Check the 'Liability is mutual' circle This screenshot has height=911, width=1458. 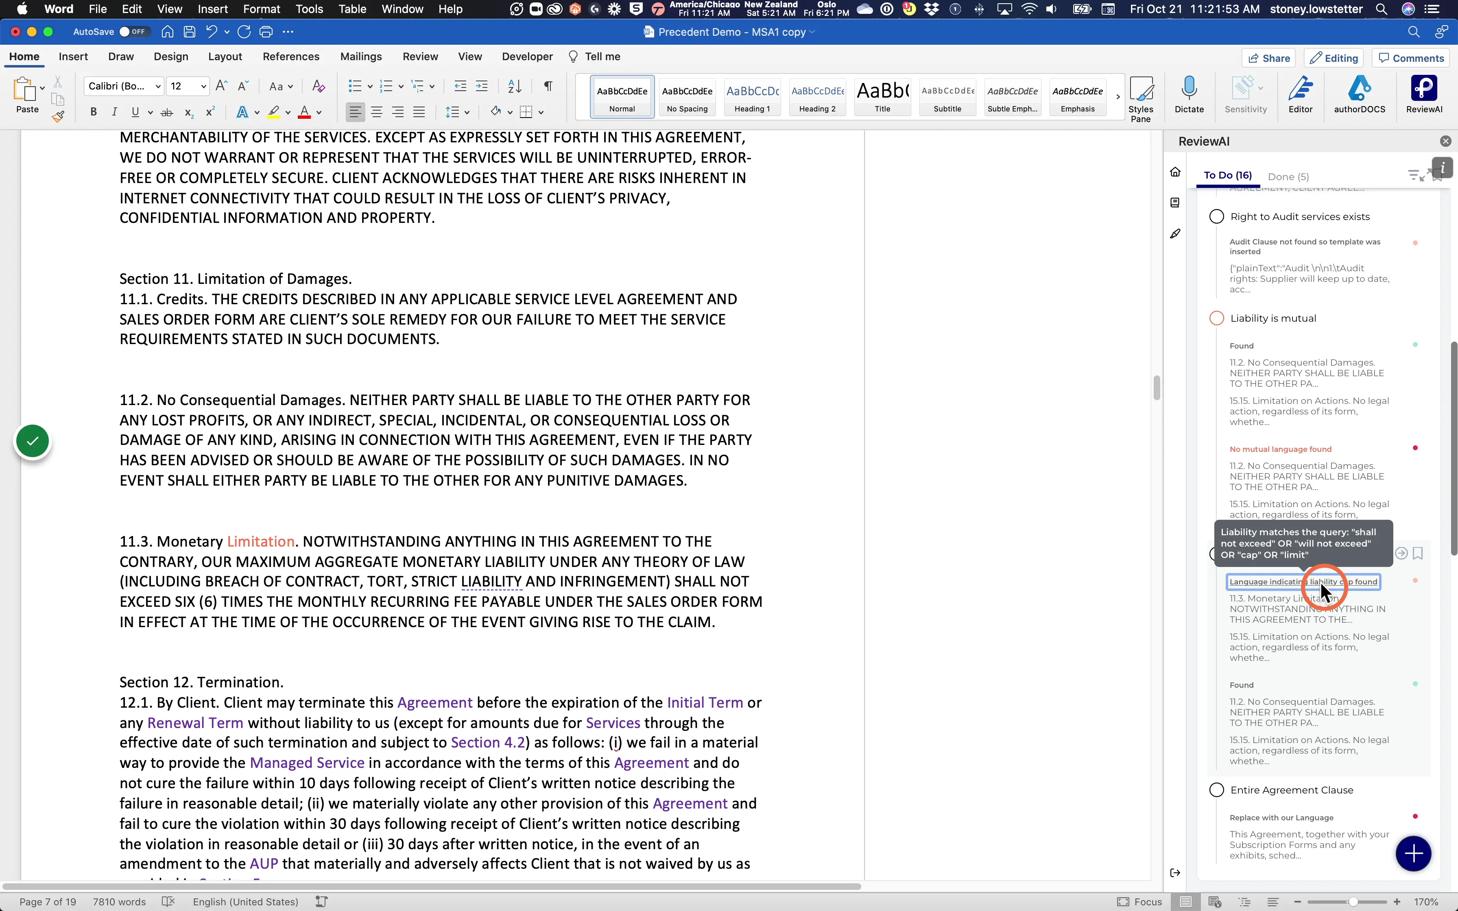1216,318
